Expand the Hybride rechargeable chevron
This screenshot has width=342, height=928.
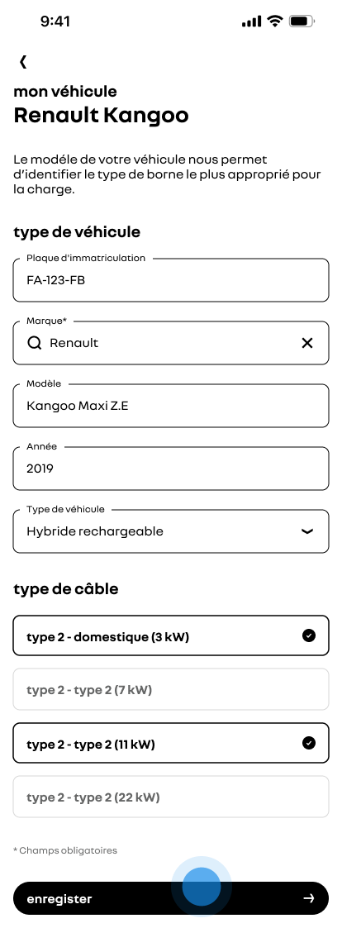tap(307, 531)
